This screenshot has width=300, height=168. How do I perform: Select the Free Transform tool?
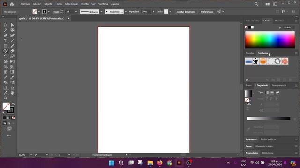click(13, 62)
